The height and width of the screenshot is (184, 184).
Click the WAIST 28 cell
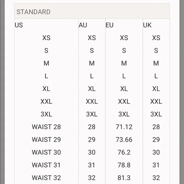click(46, 127)
